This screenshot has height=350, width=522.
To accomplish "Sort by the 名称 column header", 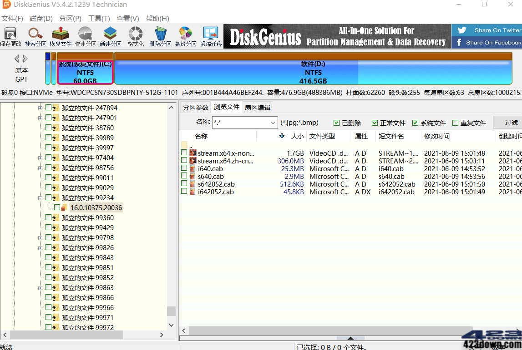I will pos(201,136).
